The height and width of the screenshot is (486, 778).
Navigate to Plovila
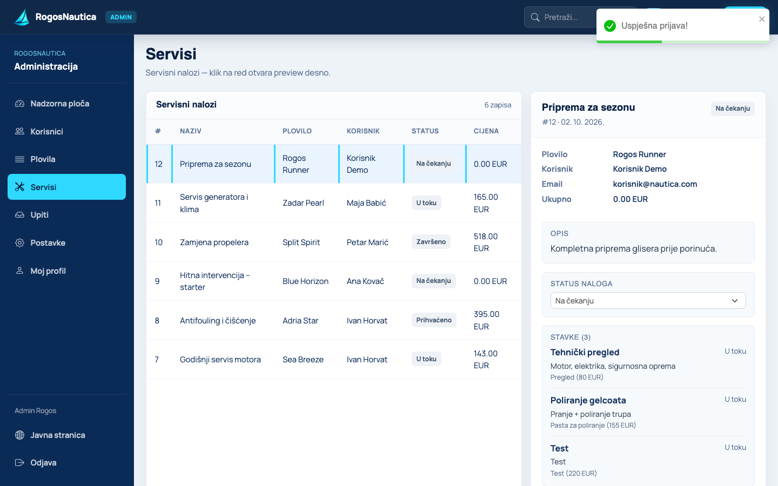point(66,159)
